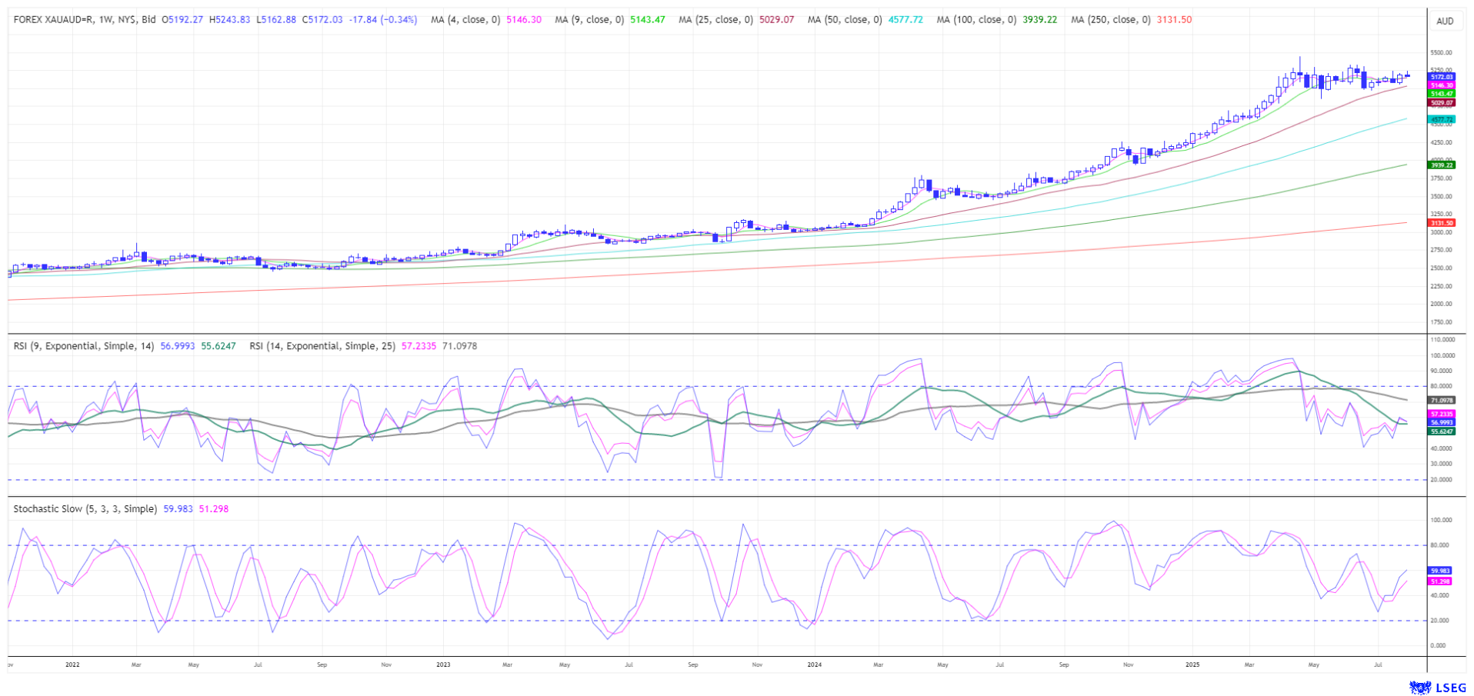Click the RSI (14, Exponential, Simple, 25) label

(x=322, y=346)
